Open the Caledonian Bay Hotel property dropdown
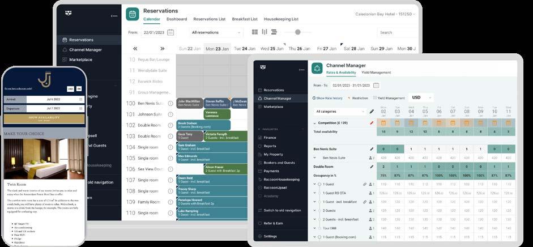This screenshot has height=247, width=533. pyautogui.click(x=385, y=14)
